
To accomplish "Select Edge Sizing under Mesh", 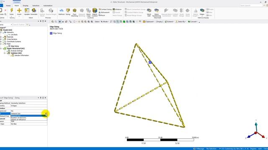I will 15,46.
